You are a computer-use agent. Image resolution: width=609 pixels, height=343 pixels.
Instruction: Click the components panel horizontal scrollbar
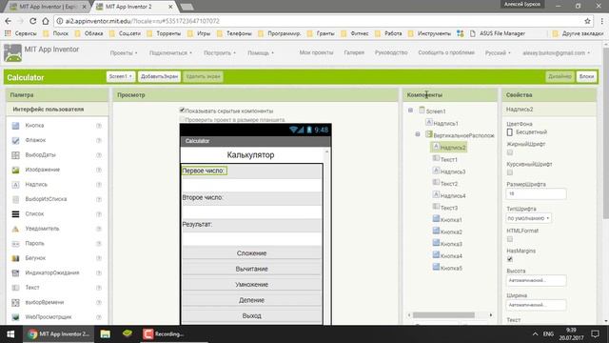coord(443,314)
